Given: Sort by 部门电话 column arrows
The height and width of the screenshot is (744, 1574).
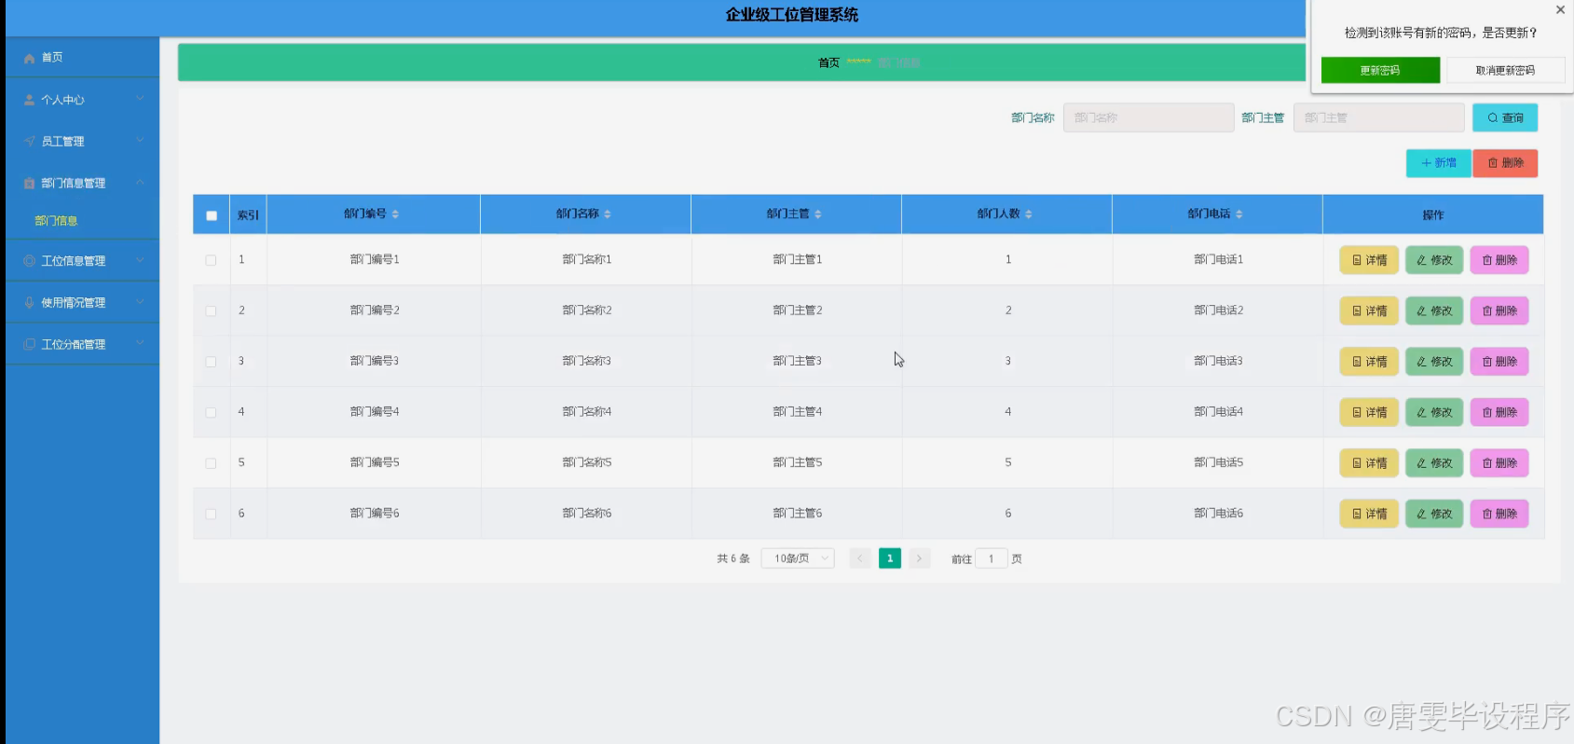Looking at the screenshot, I should click(1239, 214).
